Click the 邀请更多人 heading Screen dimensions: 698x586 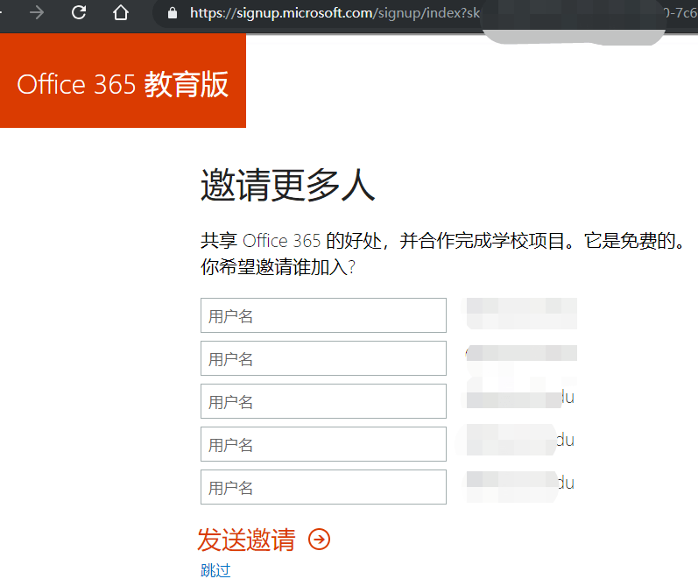(288, 185)
